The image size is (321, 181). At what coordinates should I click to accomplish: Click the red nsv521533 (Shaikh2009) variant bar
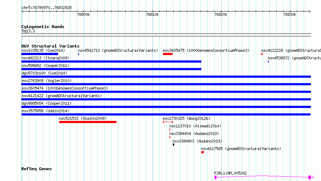coord(88,122)
